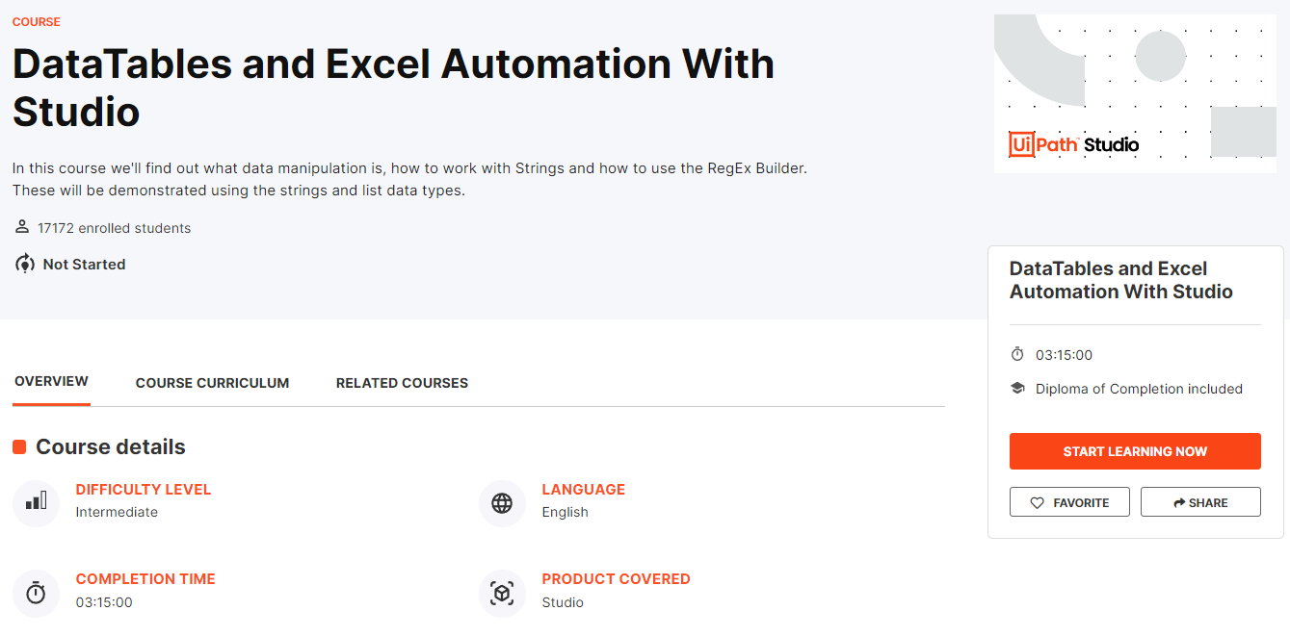Click the UiPath Studio course thumbnail image
1290x636 pixels.
tap(1135, 93)
